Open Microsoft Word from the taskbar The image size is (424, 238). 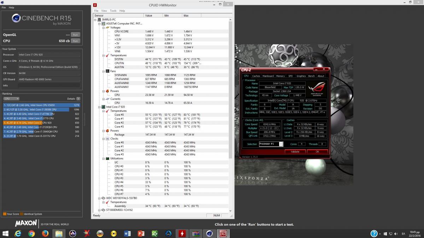127,233
